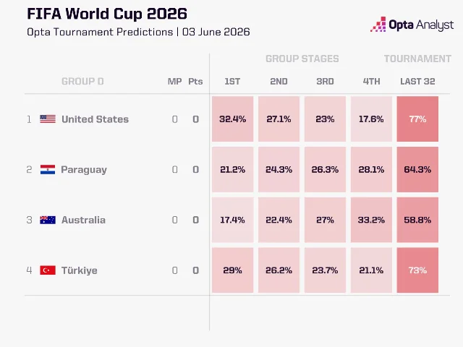Click the United States flag icon
The height and width of the screenshot is (347, 463).
click(48, 119)
